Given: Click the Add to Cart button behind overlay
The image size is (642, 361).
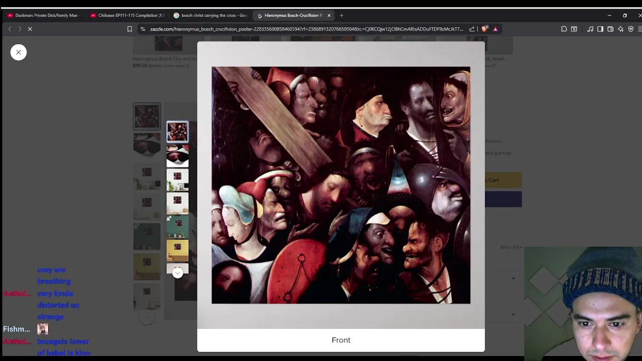Looking at the screenshot, I should [504, 180].
